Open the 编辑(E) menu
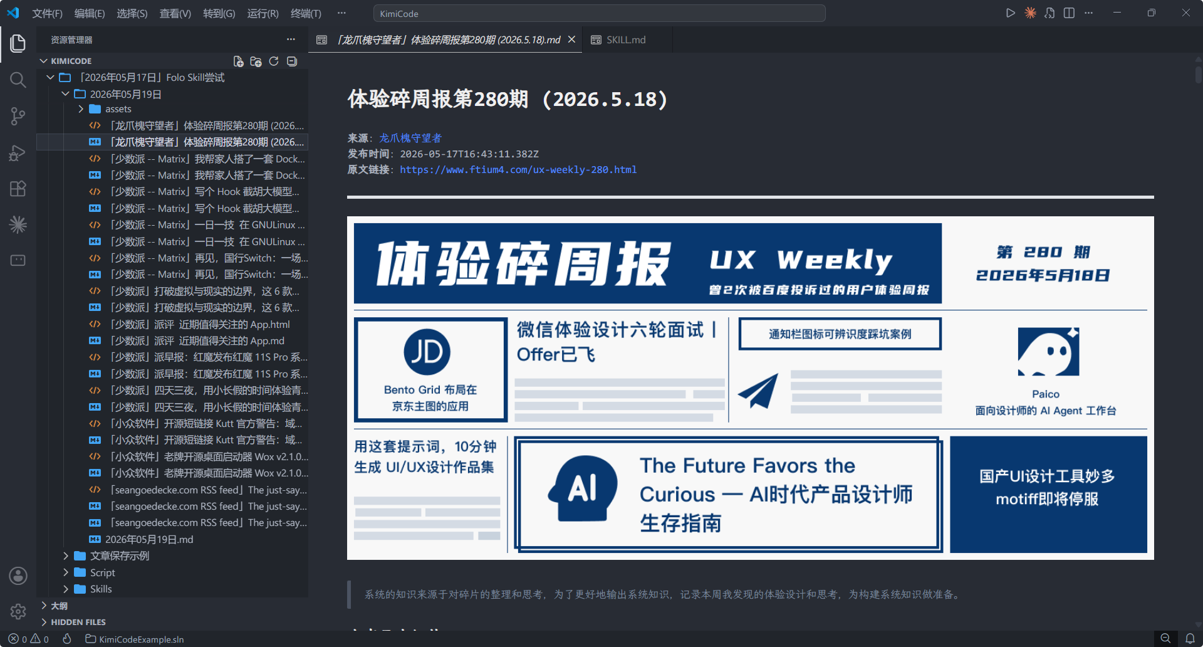 click(x=90, y=13)
